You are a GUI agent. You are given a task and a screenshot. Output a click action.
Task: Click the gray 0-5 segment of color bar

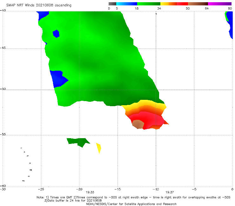112,4
